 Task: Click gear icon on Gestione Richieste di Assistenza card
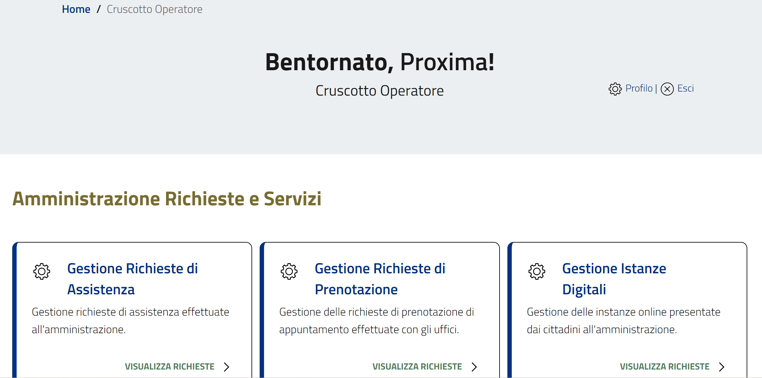tap(42, 271)
